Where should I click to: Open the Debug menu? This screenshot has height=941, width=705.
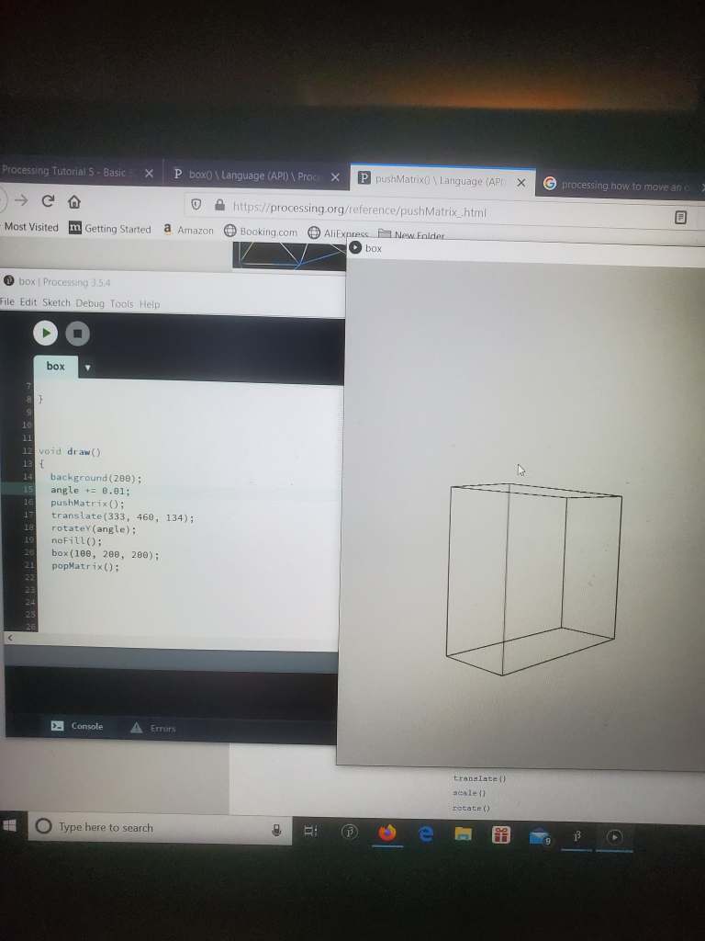click(x=90, y=303)
